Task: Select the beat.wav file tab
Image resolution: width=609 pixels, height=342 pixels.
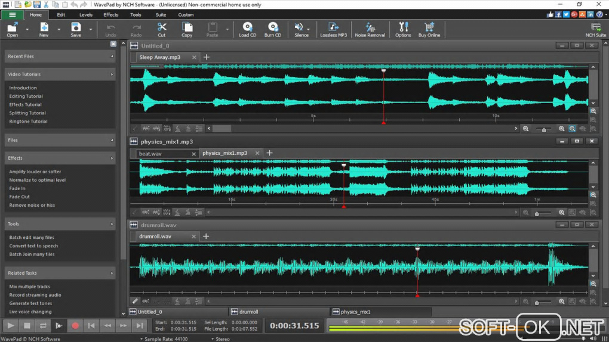Action: click(x=150, y=154)
